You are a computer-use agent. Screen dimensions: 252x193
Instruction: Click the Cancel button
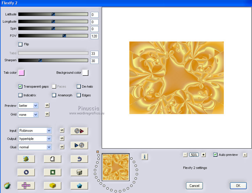[x=194, y=186]
